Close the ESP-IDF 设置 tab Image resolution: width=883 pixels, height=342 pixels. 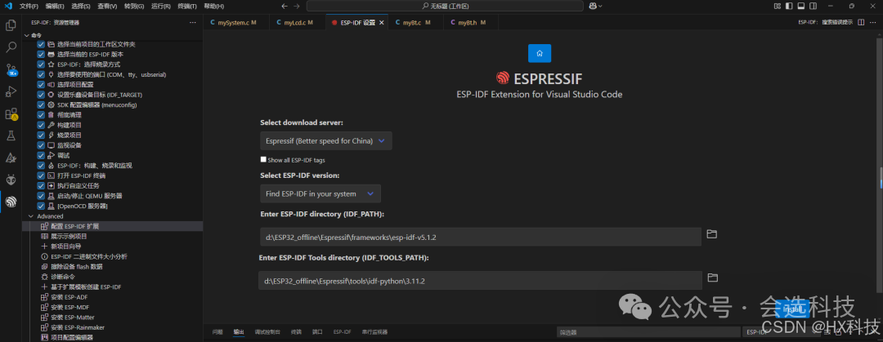point(381,23)
